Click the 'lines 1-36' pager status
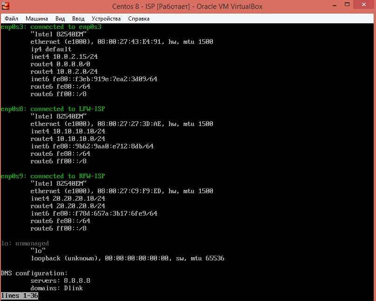Image resolution: width=376 pixels, height=301 pixels. pos(20,296)
